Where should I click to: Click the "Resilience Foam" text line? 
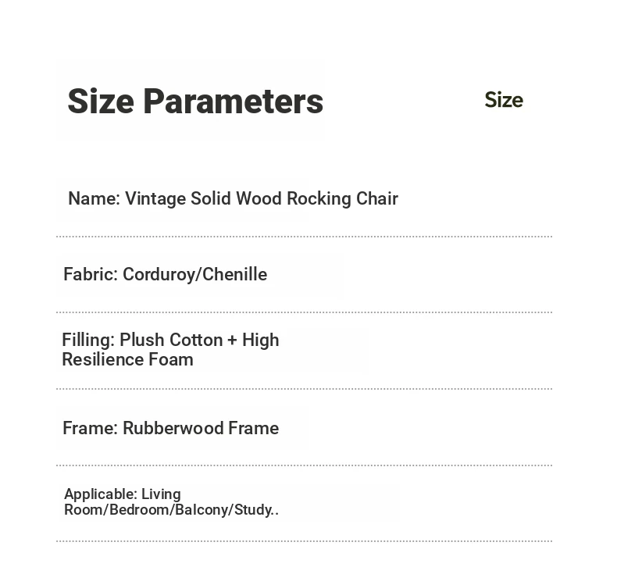point(127,360)
